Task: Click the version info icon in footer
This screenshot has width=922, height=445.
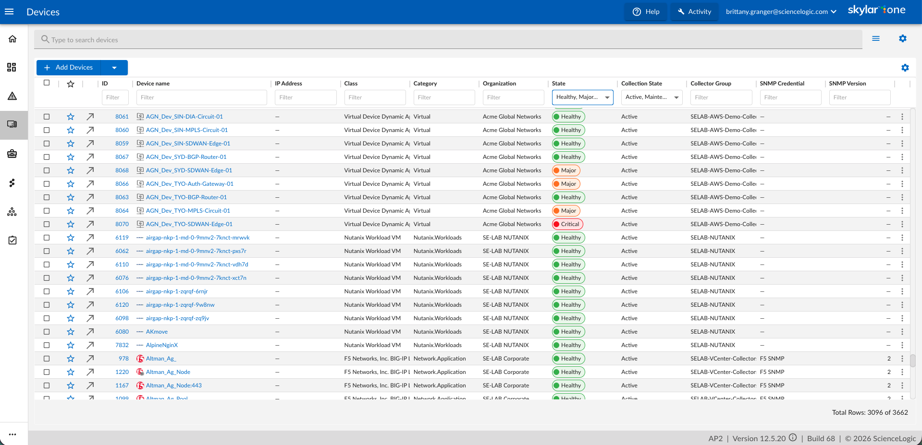Action: point(793,438)
